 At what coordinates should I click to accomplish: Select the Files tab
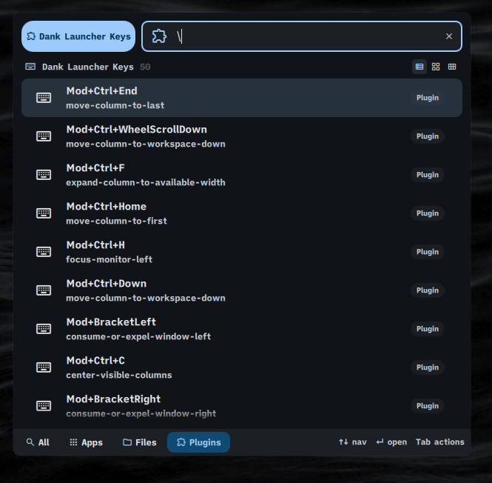pyautogui.click(x=140, y=442)
